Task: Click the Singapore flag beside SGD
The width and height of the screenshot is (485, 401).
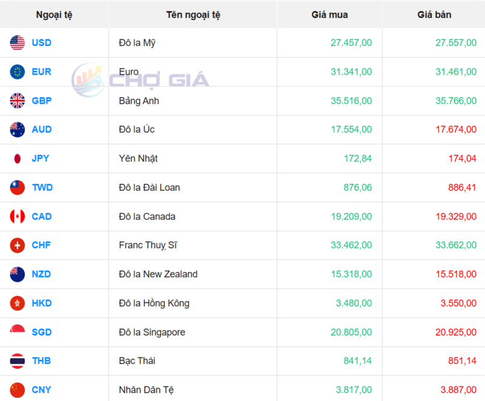Action: point(17,332)
